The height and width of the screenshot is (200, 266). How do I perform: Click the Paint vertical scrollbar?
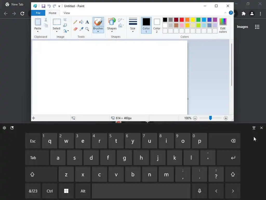point(231,65)
